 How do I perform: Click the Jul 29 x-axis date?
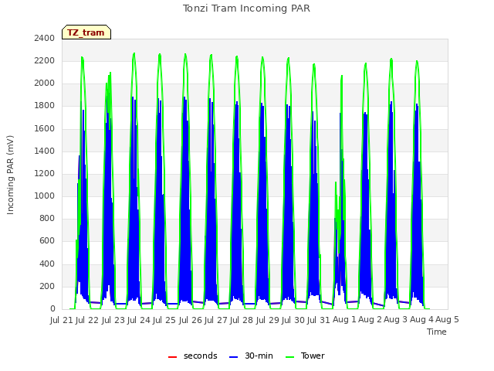tap(268, 320)
